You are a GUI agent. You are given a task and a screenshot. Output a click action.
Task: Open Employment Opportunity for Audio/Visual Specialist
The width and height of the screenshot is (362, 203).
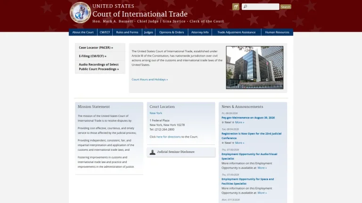tap(249, 156)
